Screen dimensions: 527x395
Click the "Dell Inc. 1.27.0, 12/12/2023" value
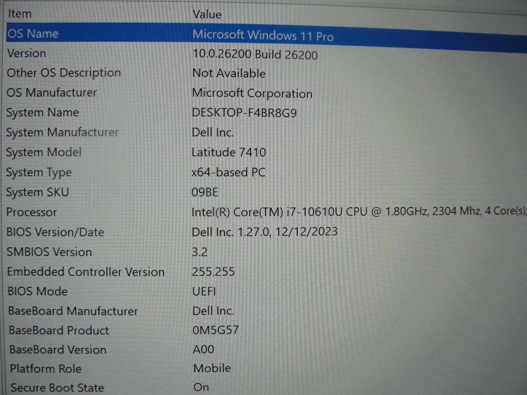264,232
